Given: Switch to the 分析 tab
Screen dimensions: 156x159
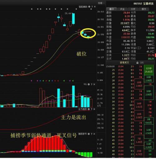Looking at the screenshot, I should click(x=133, y=9).
